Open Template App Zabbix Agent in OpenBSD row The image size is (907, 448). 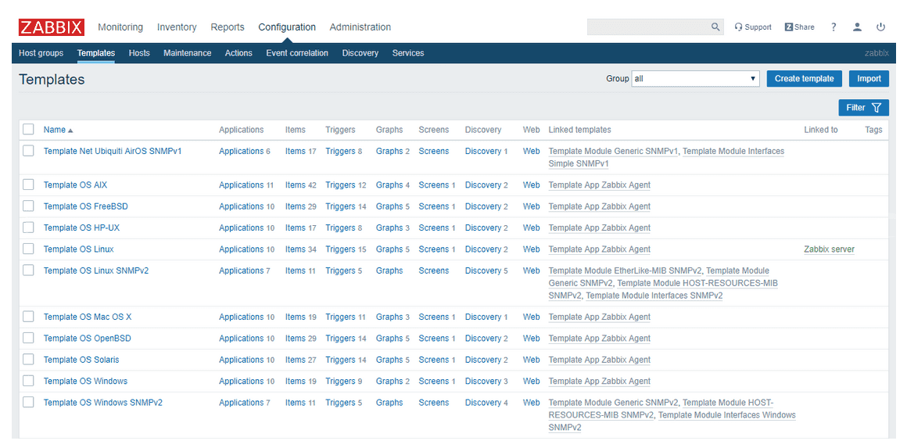tap(599, 339)
